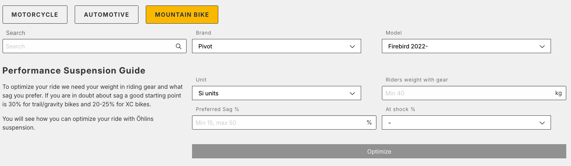Open the Model dropdown showing Firebird 2022-
Image resolution: width=571 pixels, height=166 pixels.
466,46
